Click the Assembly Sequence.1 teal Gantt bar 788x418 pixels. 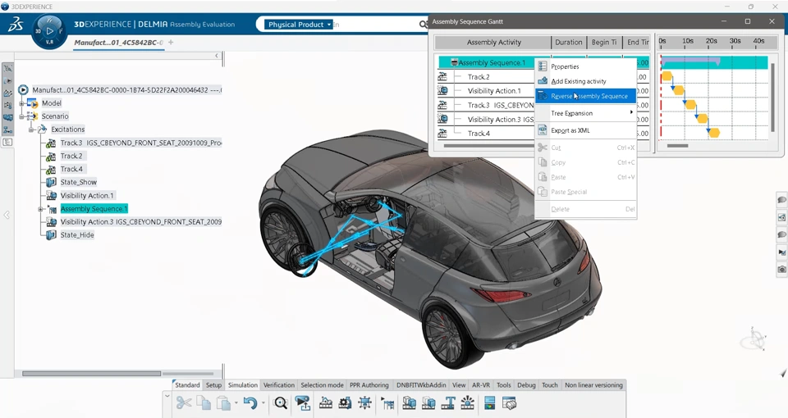[x=714, y=62]
